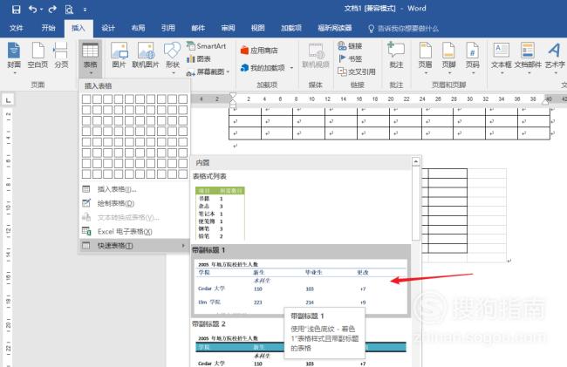Insert a text box with 文本框
Screen dimensions: 567x367
(502, 57)
